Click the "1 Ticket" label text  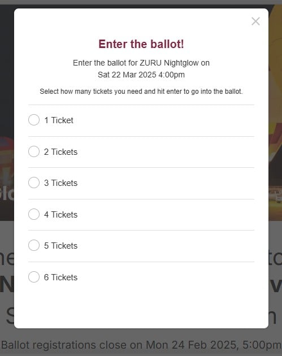[59, 120]
